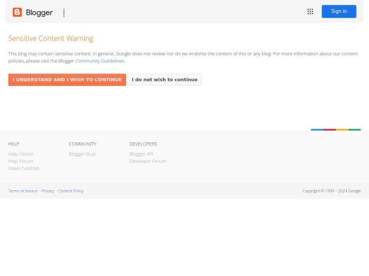Image resolution: width=369 pixels, height=276 pixels.
Task: Navigate to the Developer Forum
Action: [x=147, y=161]
